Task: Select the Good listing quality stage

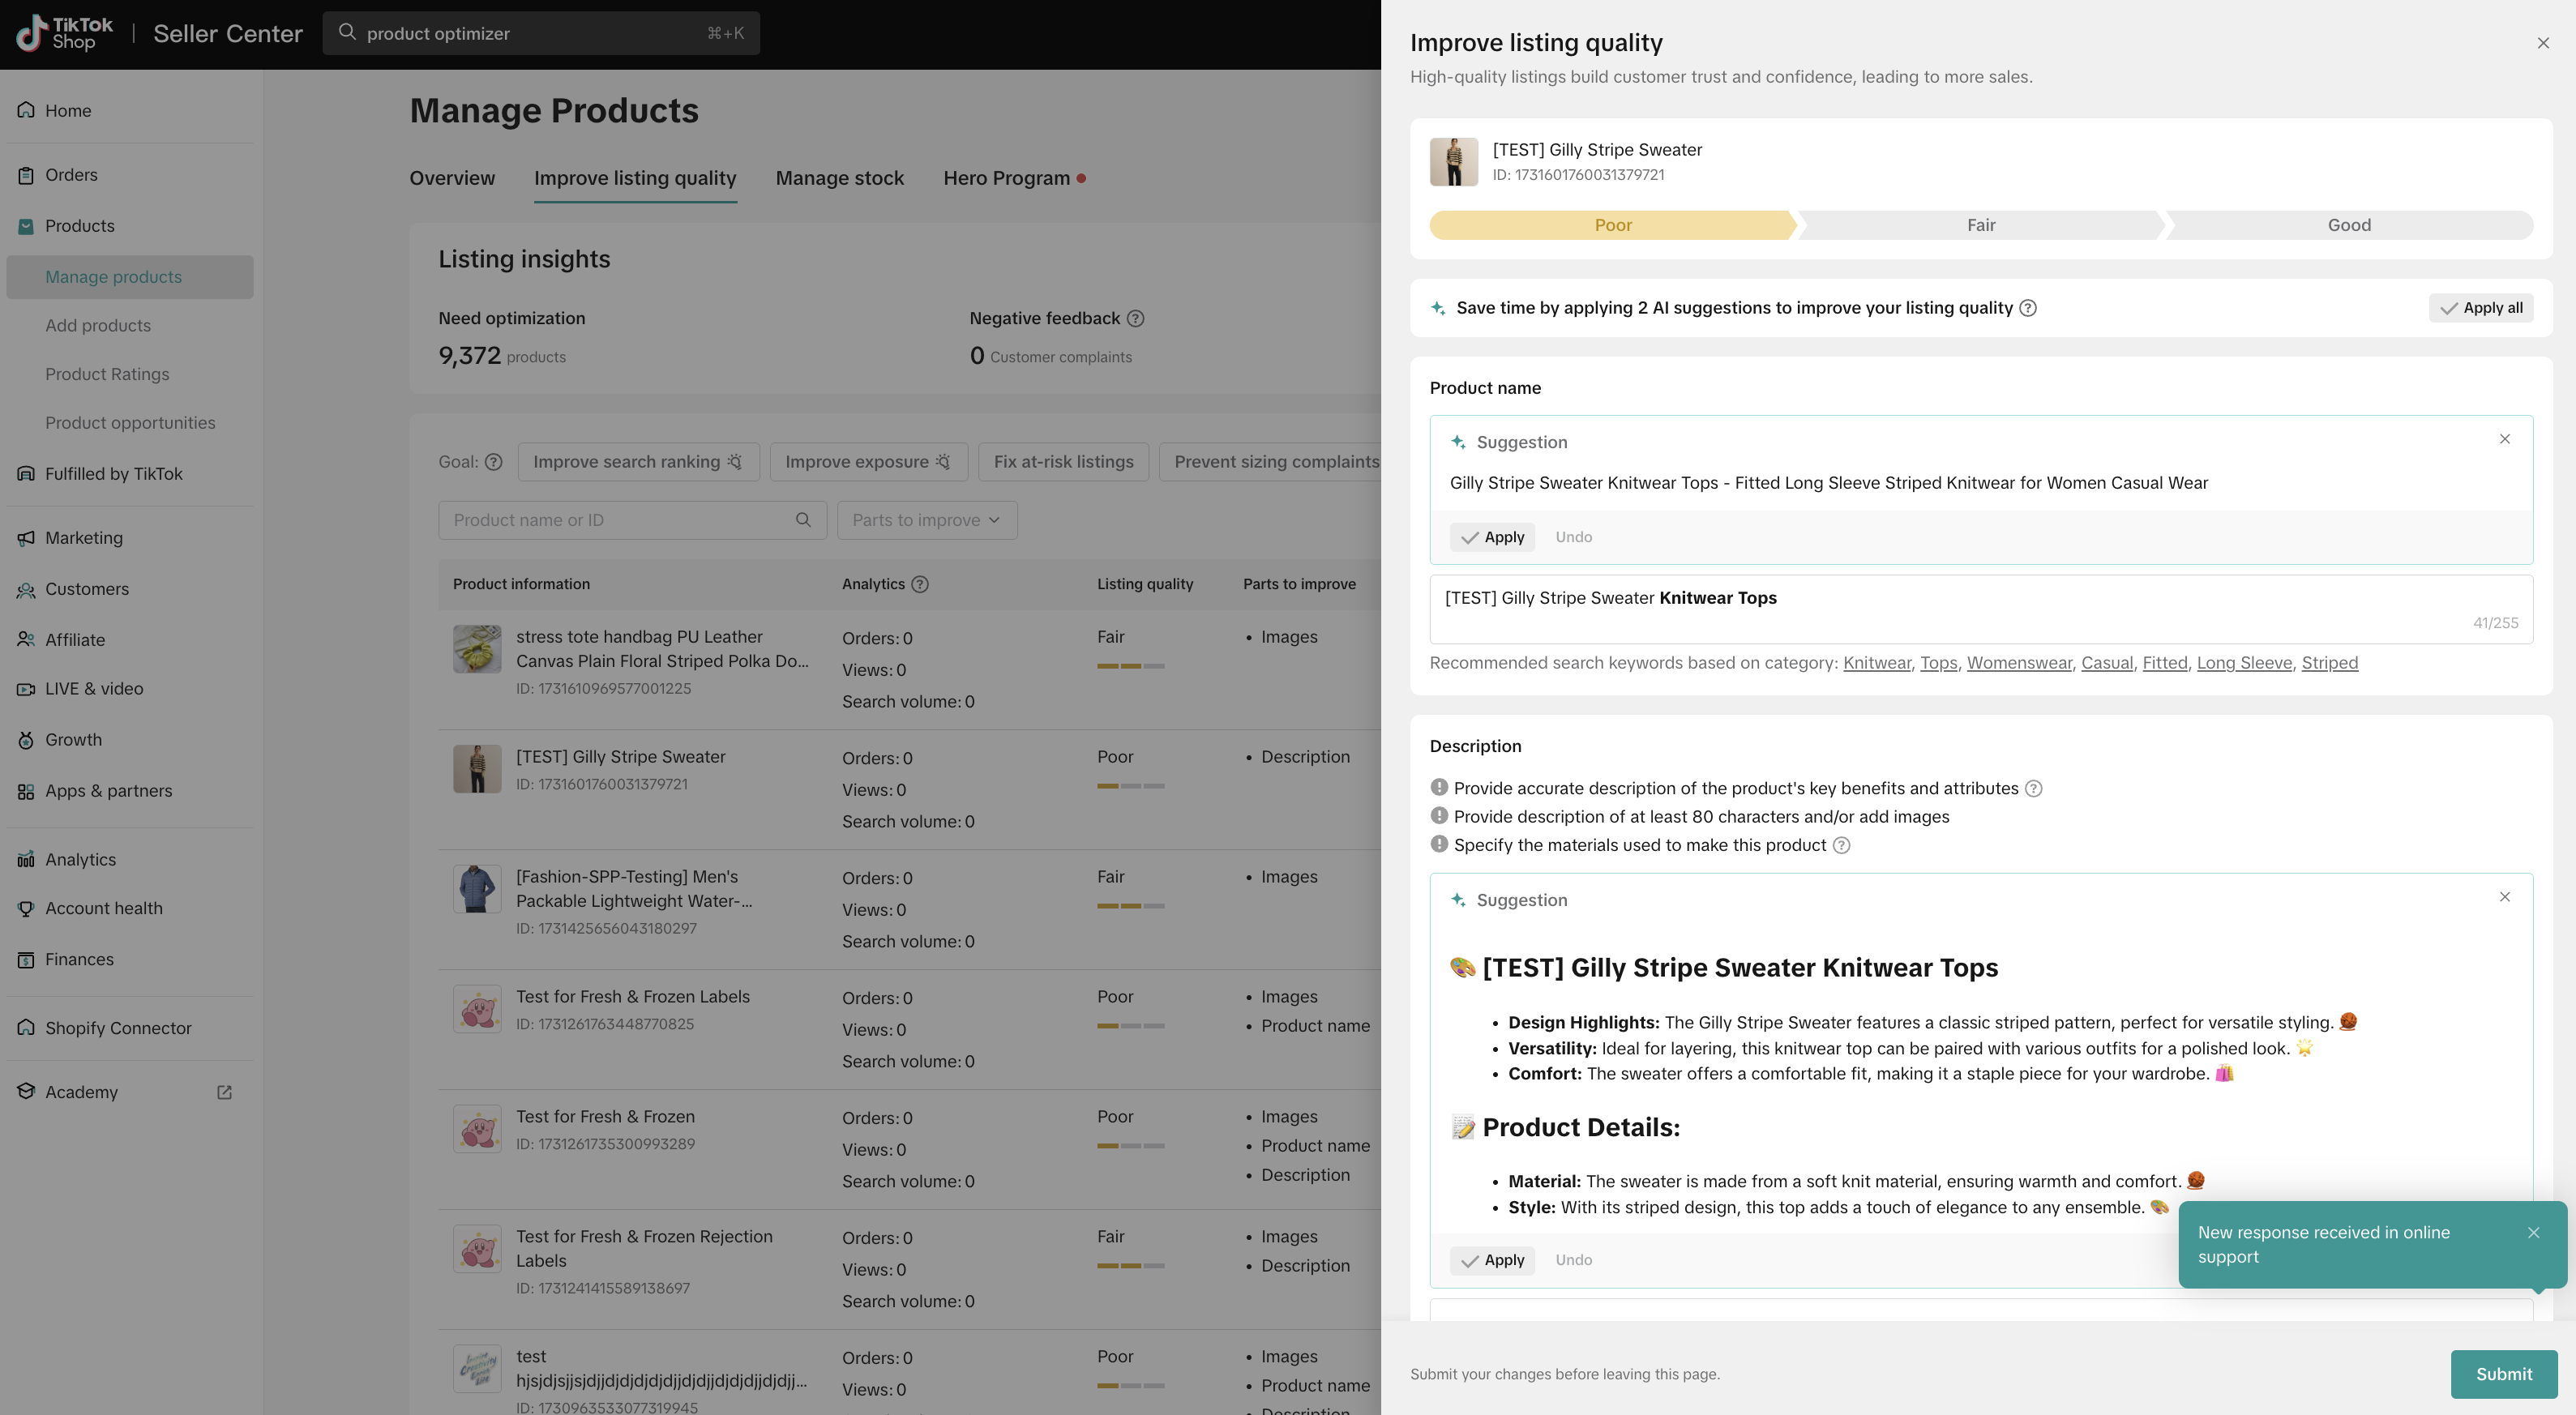Action: 2348,225
